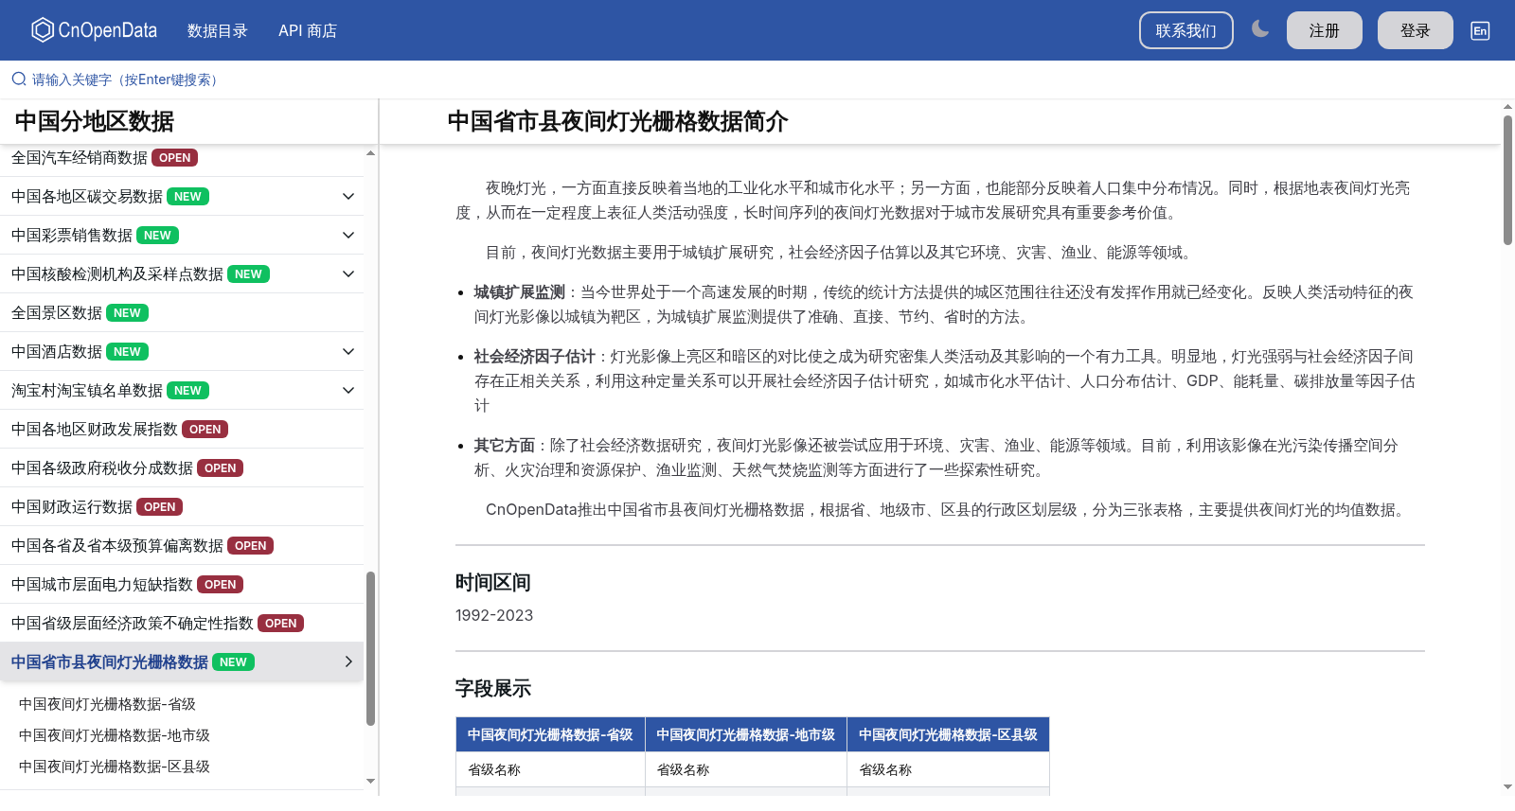Collapse 中国省市县夜间灯光栅格数据 chevron
The image size is (1515, 811).
[x=348, y=661]
